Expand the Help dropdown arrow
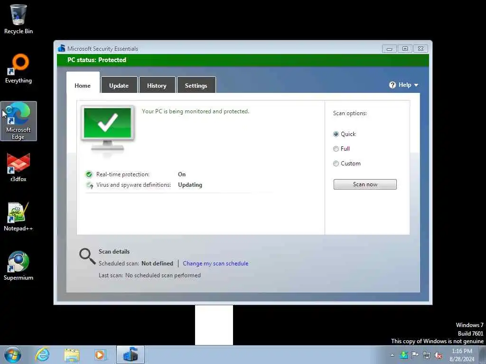Viewport: 486px width, 364px height. (x=416, y=85)
